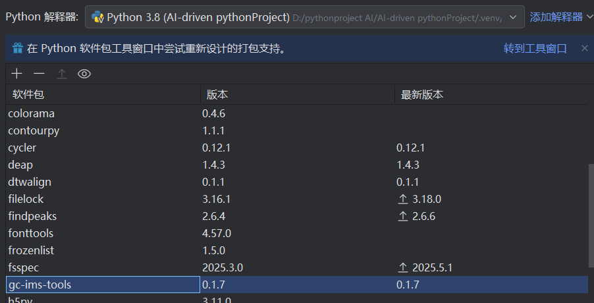Click the version 0.4.6 cell
This screenshot has width=594, height=303.
pyautogui.click(x=213, y=113)
